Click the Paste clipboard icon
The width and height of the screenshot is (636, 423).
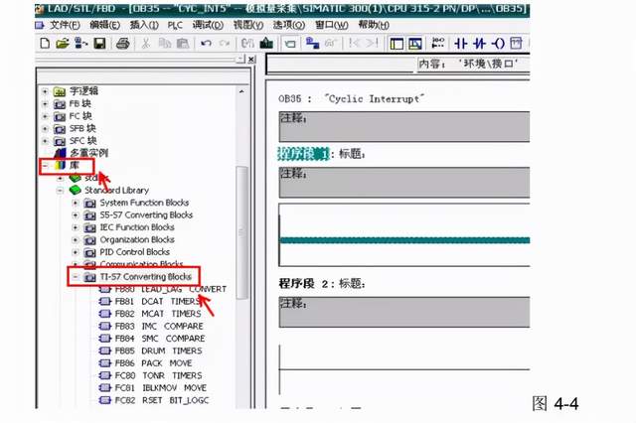(183, 44)
